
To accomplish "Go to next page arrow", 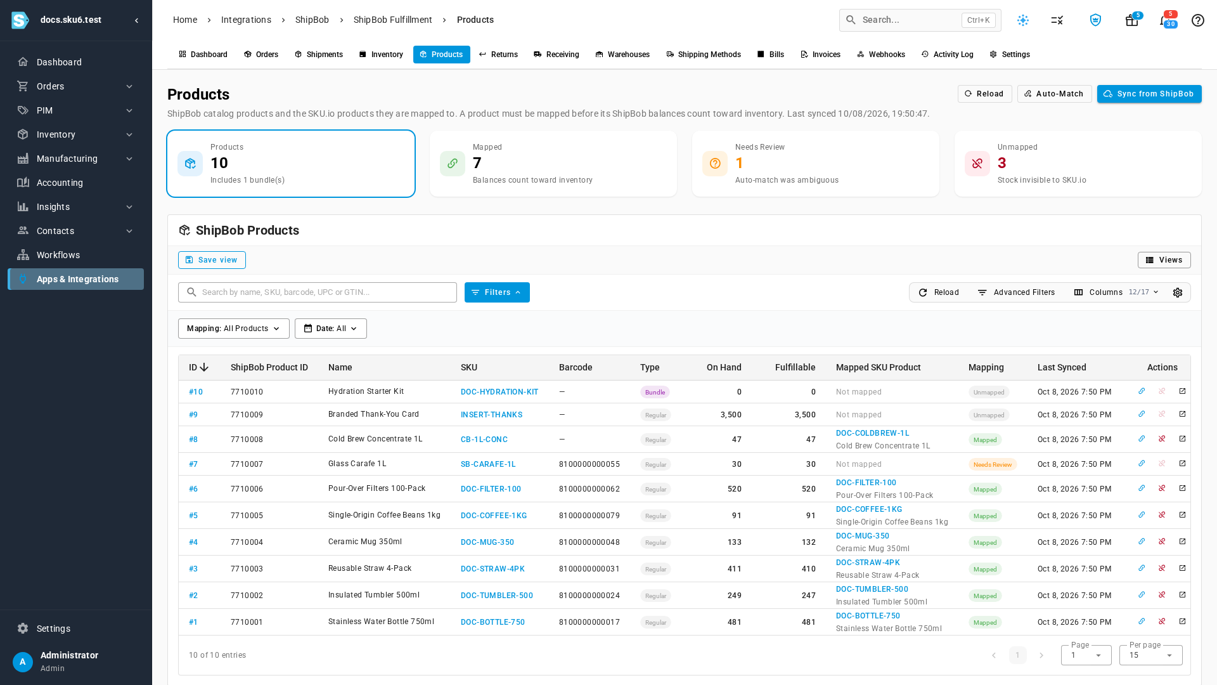I will click(x=1041, y=655).
